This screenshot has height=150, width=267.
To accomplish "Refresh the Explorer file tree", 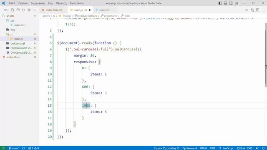I will point(23,10).
